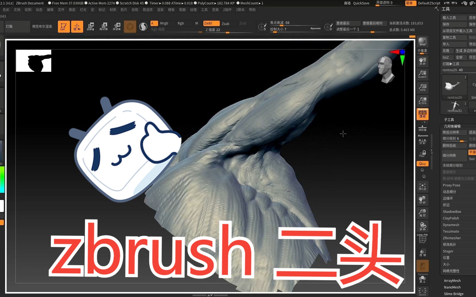Click the Actual Size 100% icon
Viewport: 476px width, 297px height.
(422, 87)
